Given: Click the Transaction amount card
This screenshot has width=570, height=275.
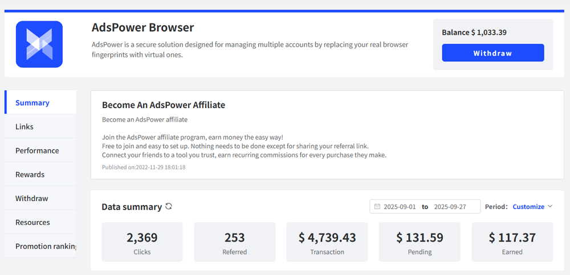Looking at the screenshot, I should tap(327, 242).
